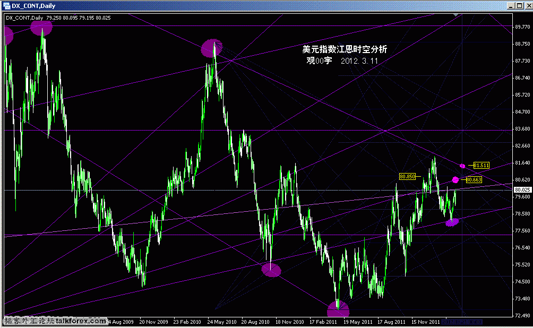Select the magenta ellipse at the Nov 2010 low
The width and height of the screenshot is (533, 328).
pos(271,270)
